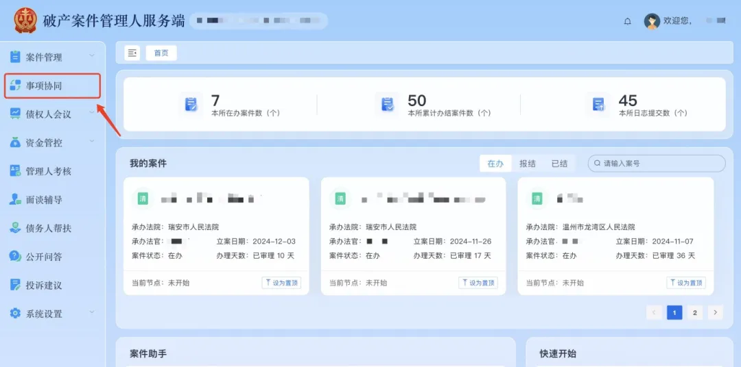Click the 事项协同 sidebar icon
The height and width of the screenshot is (367, 741).
[x=16, y=86]
